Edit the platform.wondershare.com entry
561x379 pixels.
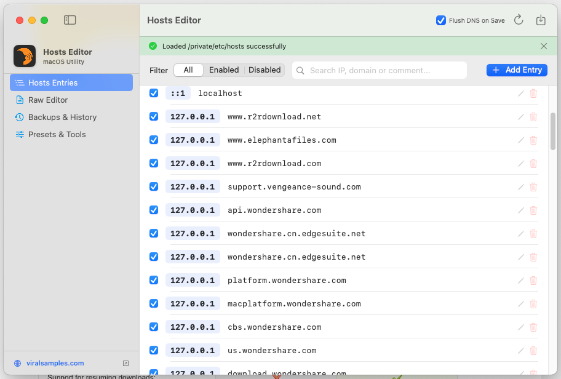coord(521,281)
